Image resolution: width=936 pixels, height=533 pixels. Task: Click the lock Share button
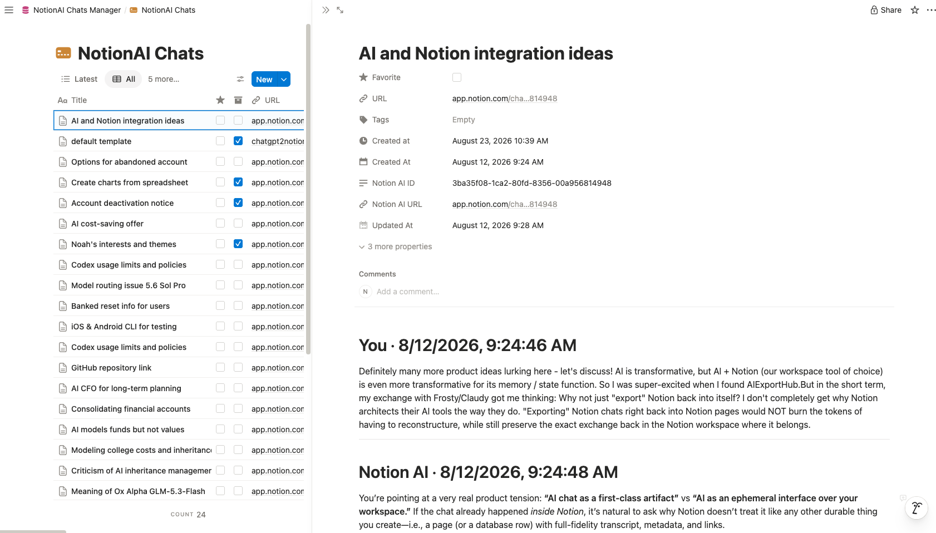tap(886, 10)
